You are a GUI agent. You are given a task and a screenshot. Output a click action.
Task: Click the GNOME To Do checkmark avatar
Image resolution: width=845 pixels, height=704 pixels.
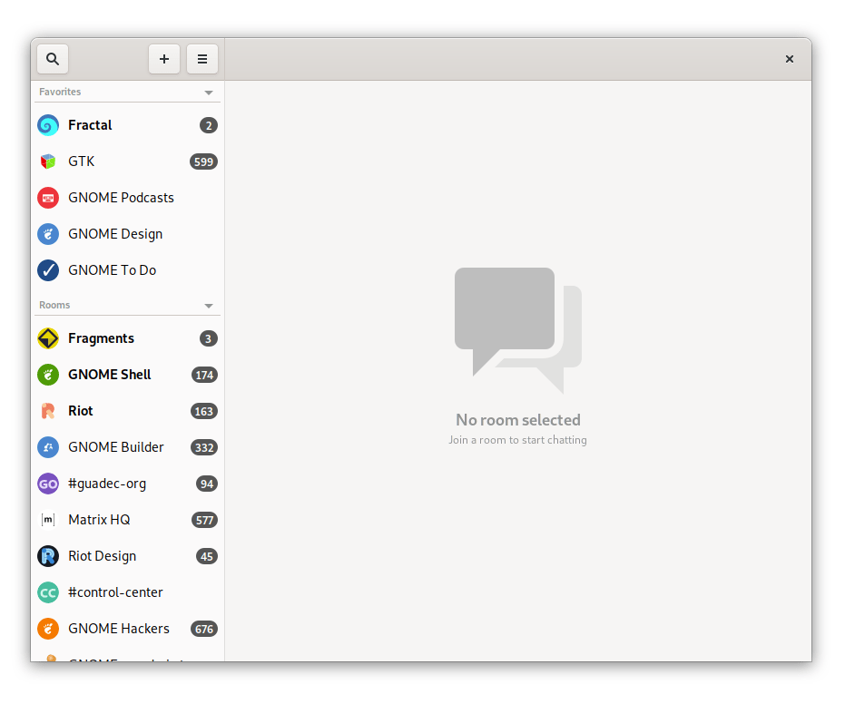point(47,270)
